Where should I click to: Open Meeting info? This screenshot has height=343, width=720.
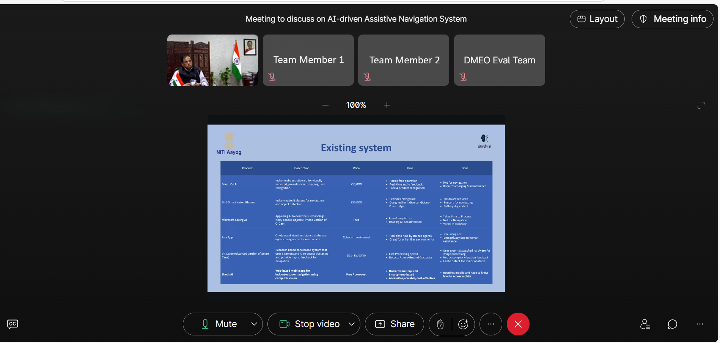coord(673,19)
